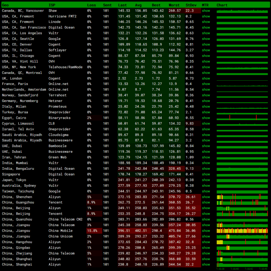Click the latency chart for China, Shenzhen
Image resolution: width=271 pixels, height=271 pixels.
point(242,197)
